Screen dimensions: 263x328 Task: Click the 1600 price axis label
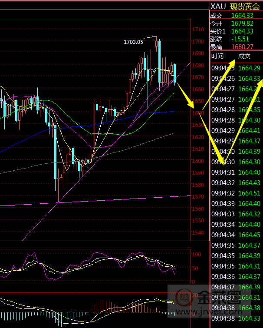198,161
